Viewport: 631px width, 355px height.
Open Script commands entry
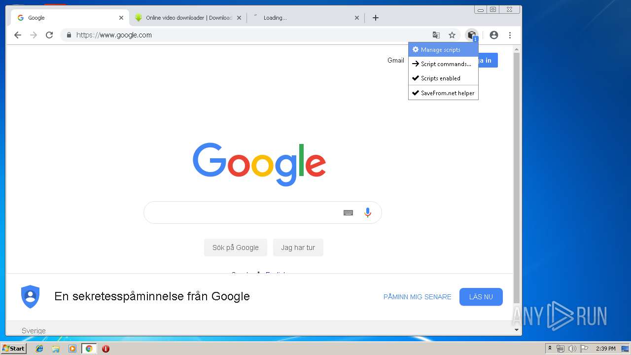click(x=443, y=64)
